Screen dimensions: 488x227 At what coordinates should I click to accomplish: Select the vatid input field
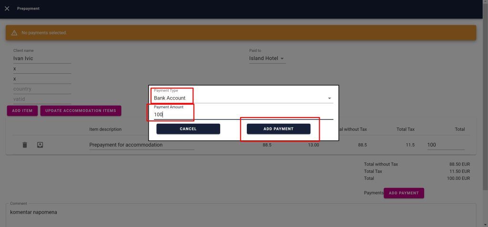click(x=42, y=99)
